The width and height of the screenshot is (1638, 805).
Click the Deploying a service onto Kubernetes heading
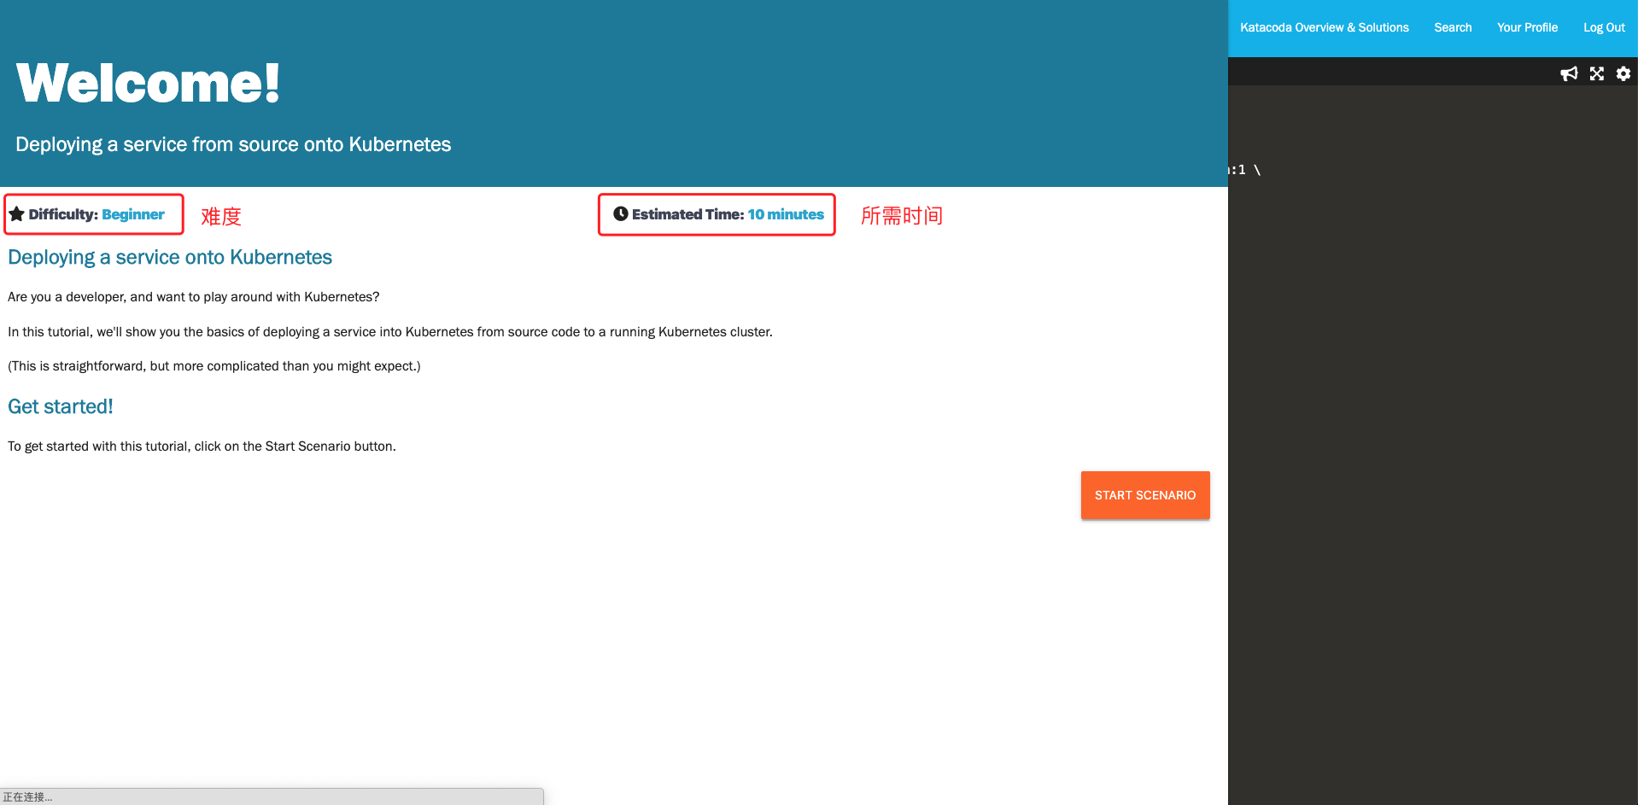point(169,257)
